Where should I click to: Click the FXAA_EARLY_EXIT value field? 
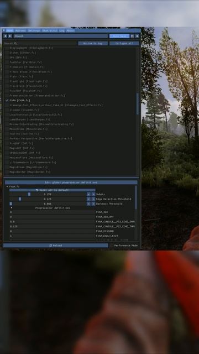[x=53, y=236]
